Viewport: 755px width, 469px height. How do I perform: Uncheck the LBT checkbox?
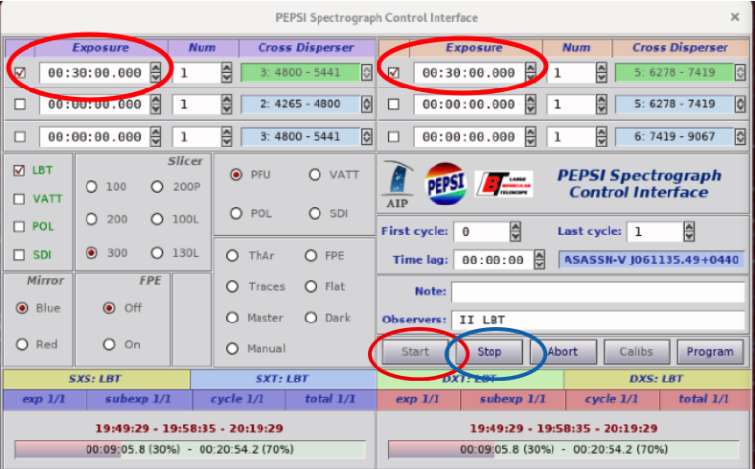tap(19, 170)
